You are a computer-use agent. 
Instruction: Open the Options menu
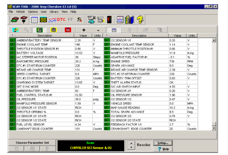point(33,12)
